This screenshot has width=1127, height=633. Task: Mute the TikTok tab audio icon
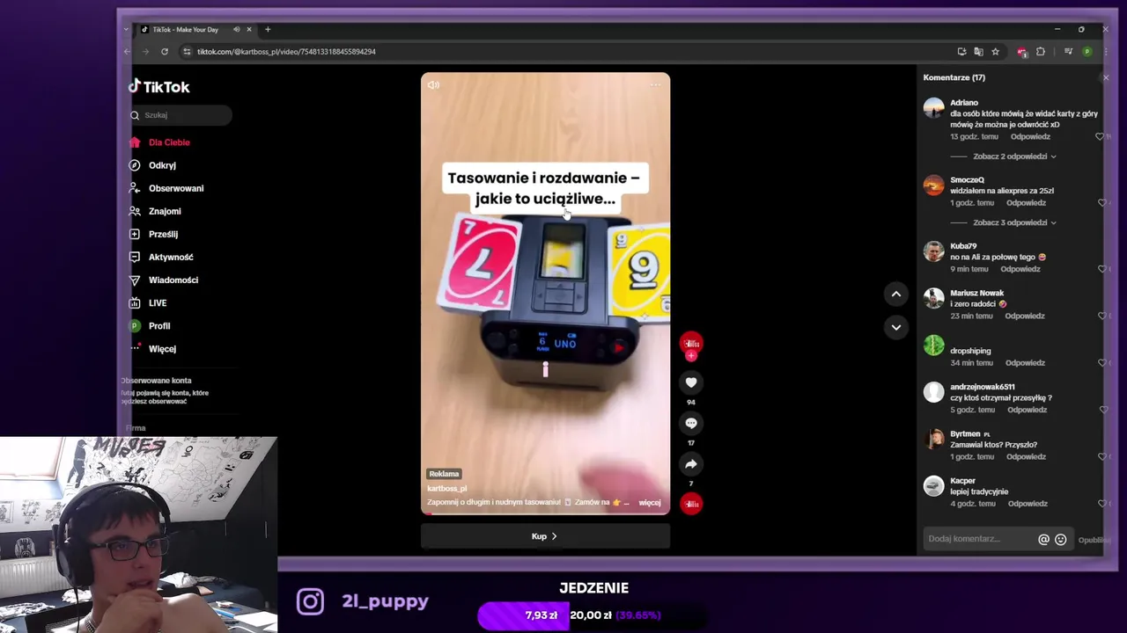[236, 30]
